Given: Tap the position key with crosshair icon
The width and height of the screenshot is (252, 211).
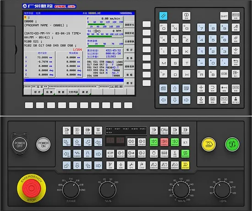Looking at the screenshot, I should click(x=201, y=89).
